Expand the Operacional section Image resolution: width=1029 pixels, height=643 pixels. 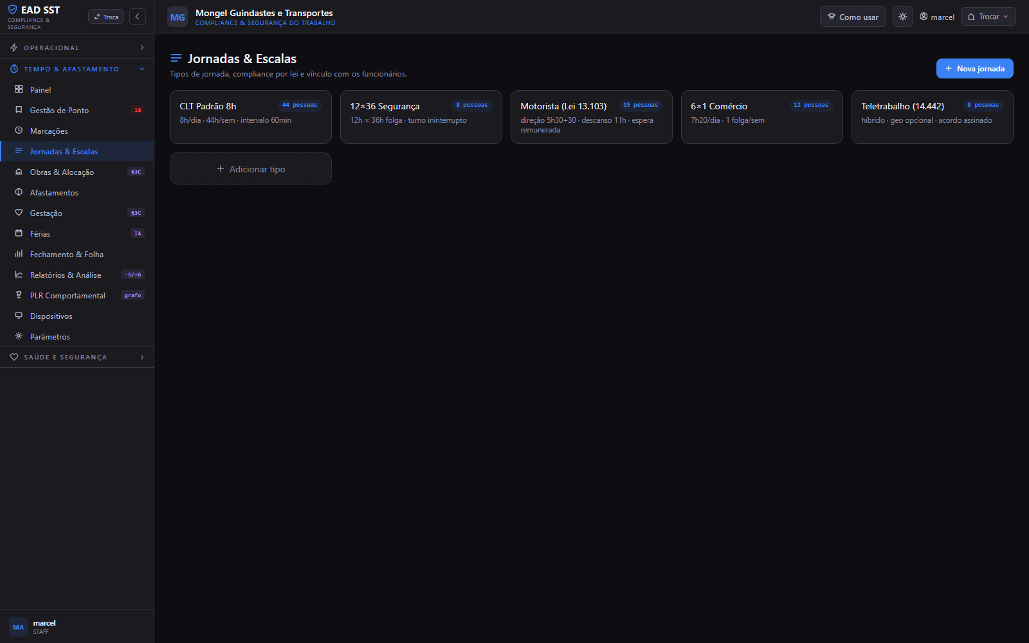pyautogui.click(x=77, y=48)
